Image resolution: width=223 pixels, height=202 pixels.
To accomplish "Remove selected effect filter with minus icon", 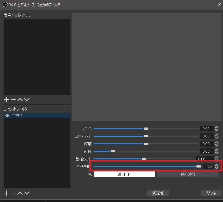I will (13, 193).
